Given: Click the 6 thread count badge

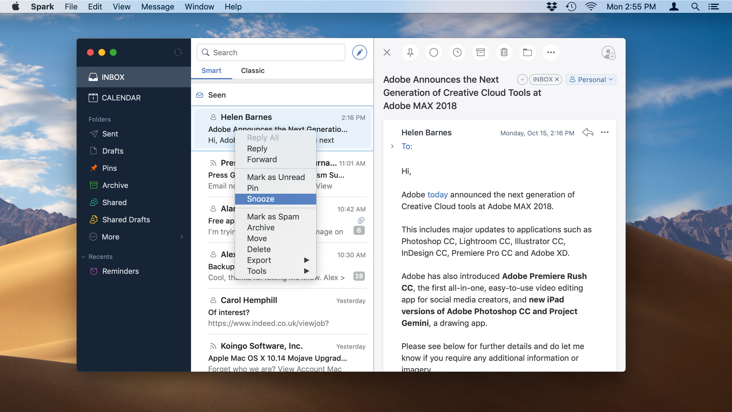Looking at the screenshot, I should pos(359,230).
